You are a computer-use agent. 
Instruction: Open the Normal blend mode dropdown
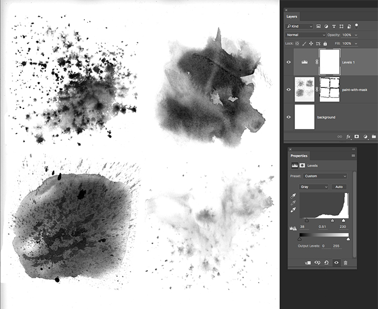click(x=306, y=35)
